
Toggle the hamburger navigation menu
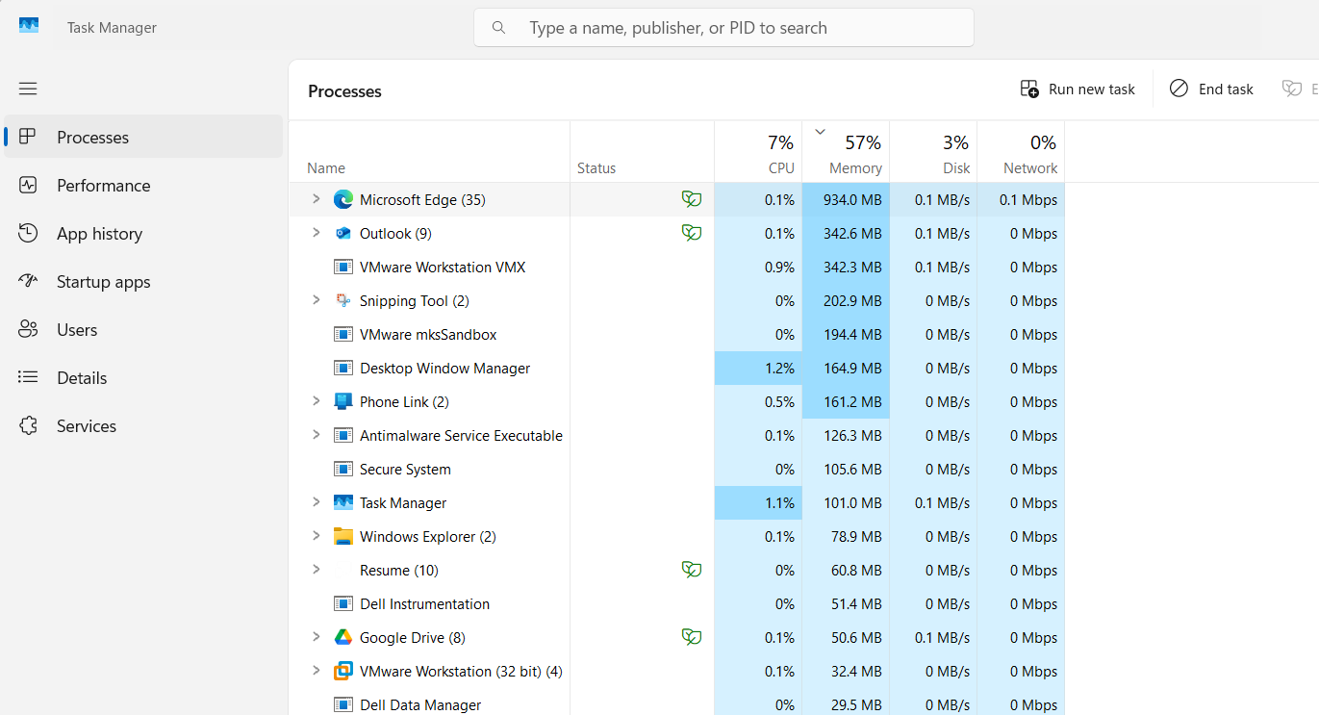[x=28, y=89]
